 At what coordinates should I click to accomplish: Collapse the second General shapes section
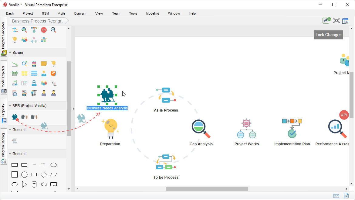pos(10,154)
